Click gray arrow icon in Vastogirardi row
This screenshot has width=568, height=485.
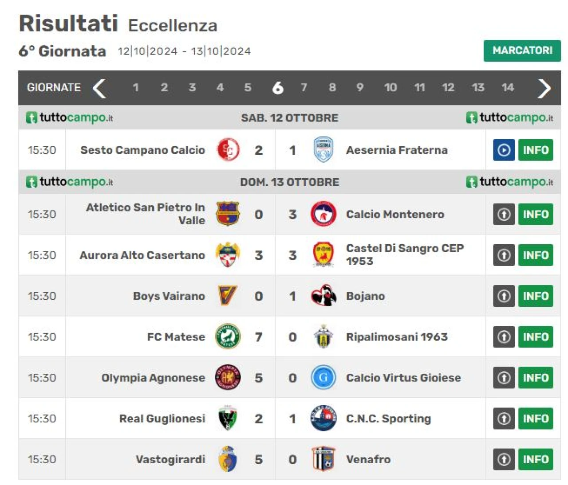504,459
